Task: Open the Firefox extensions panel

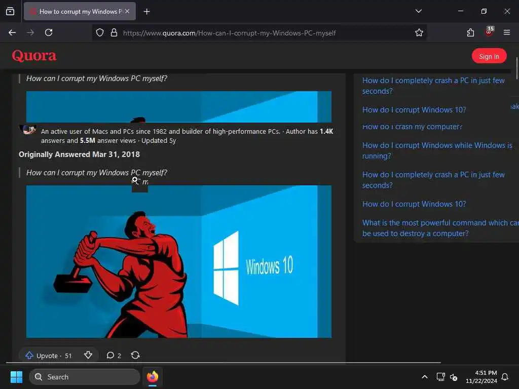Action: click(x=470, y=32)
